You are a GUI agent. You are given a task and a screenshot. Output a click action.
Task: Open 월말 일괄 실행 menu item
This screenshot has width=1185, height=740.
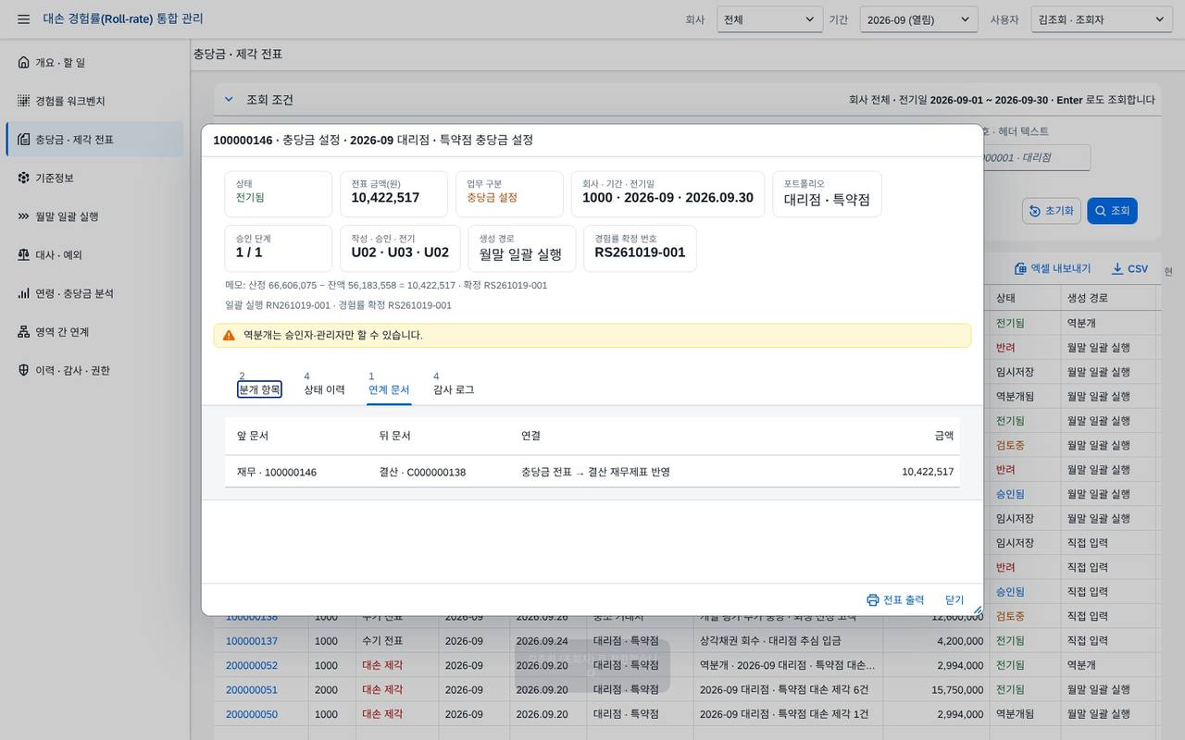pos(94,216)
